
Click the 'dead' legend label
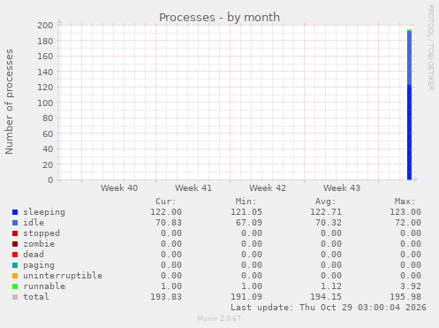[34, 255]
